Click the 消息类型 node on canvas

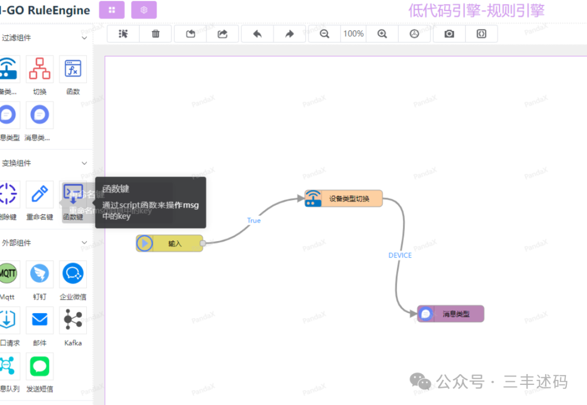tap(451, 314)
